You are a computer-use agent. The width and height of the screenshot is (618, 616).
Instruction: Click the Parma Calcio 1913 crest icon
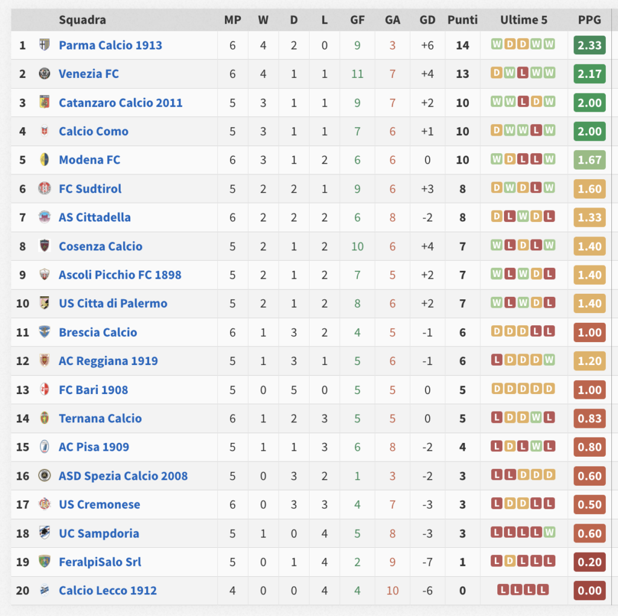[45, 45]
